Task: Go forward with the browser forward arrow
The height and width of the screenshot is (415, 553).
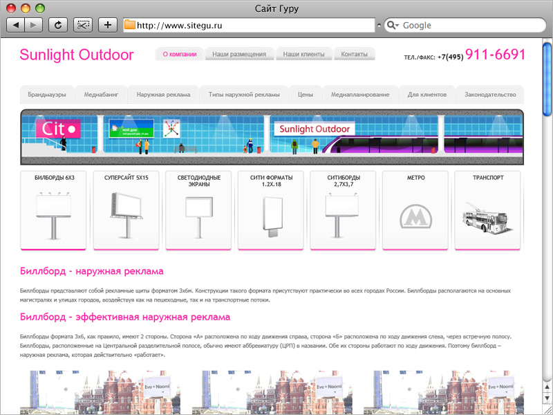Action: (x=34, y=25)
